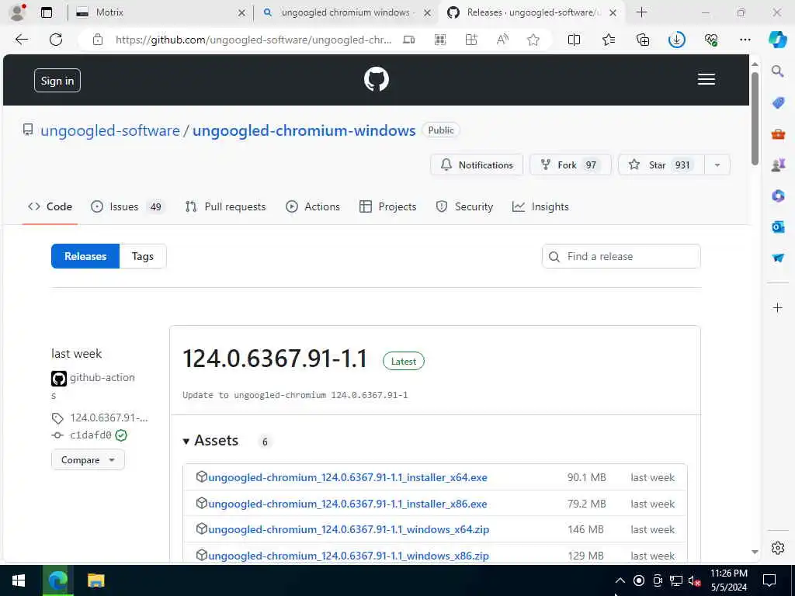This screenshot has height=596, width=795.
Task: Open the ungoogled-chromium-windows repo link
Action: [x=304, y=130]
